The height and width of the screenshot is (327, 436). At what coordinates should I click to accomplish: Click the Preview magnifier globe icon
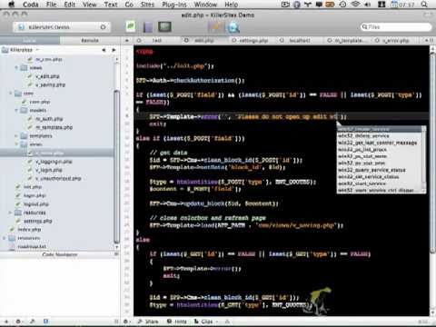tap(233, 27)
